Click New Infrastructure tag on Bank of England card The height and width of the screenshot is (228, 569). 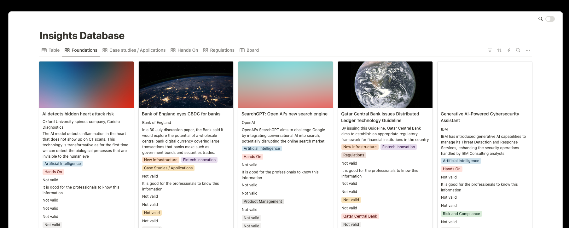point(161,160)
